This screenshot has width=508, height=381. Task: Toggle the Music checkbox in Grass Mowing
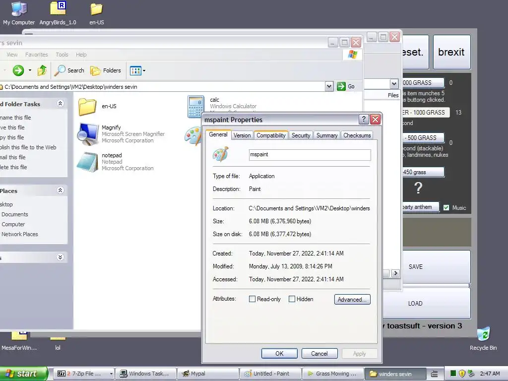[446, 208]
